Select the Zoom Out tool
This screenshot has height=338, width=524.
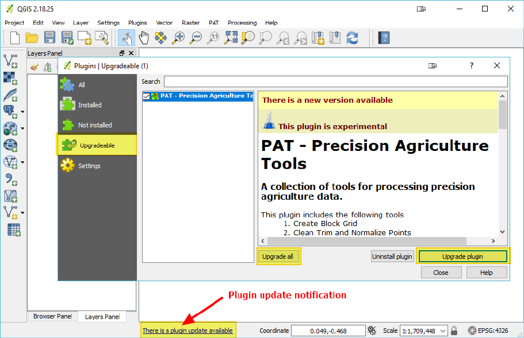[x=196, y=38]
